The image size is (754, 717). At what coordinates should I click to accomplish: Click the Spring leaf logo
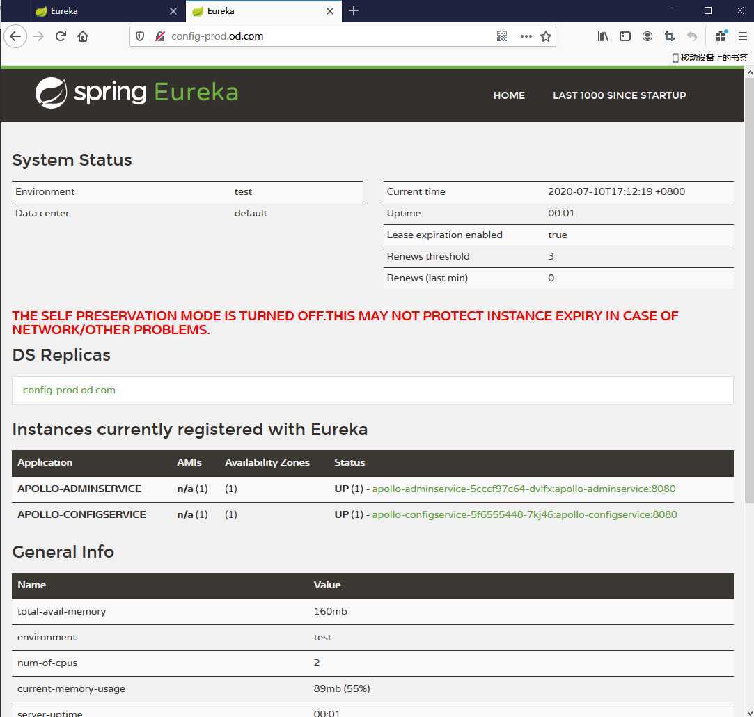tap(51, 93)
